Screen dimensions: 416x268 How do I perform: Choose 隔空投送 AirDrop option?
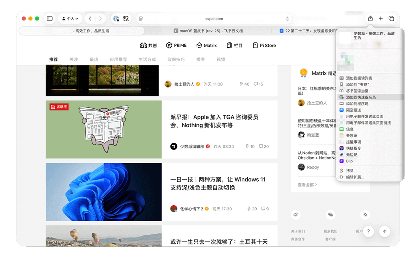(x=354, y=110)
